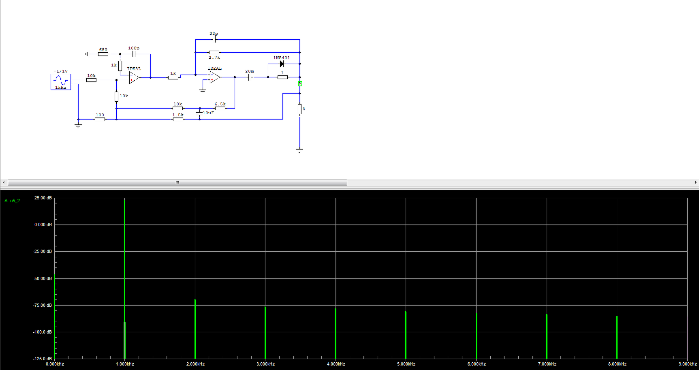The height and width of the screenshot is (370, 699).
Task: Select the 6.5k resistor
Action: 220,108
